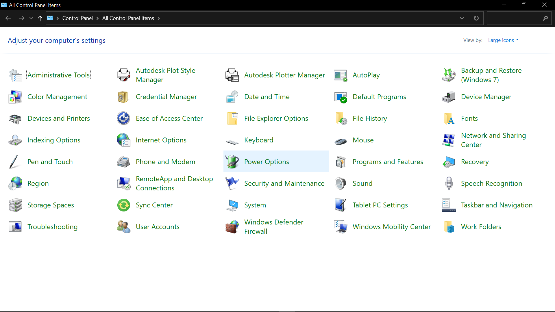Expand the chevron before Control Panel breadcrumb
This screenshot has width=555, height=312.
click(58, 18)
